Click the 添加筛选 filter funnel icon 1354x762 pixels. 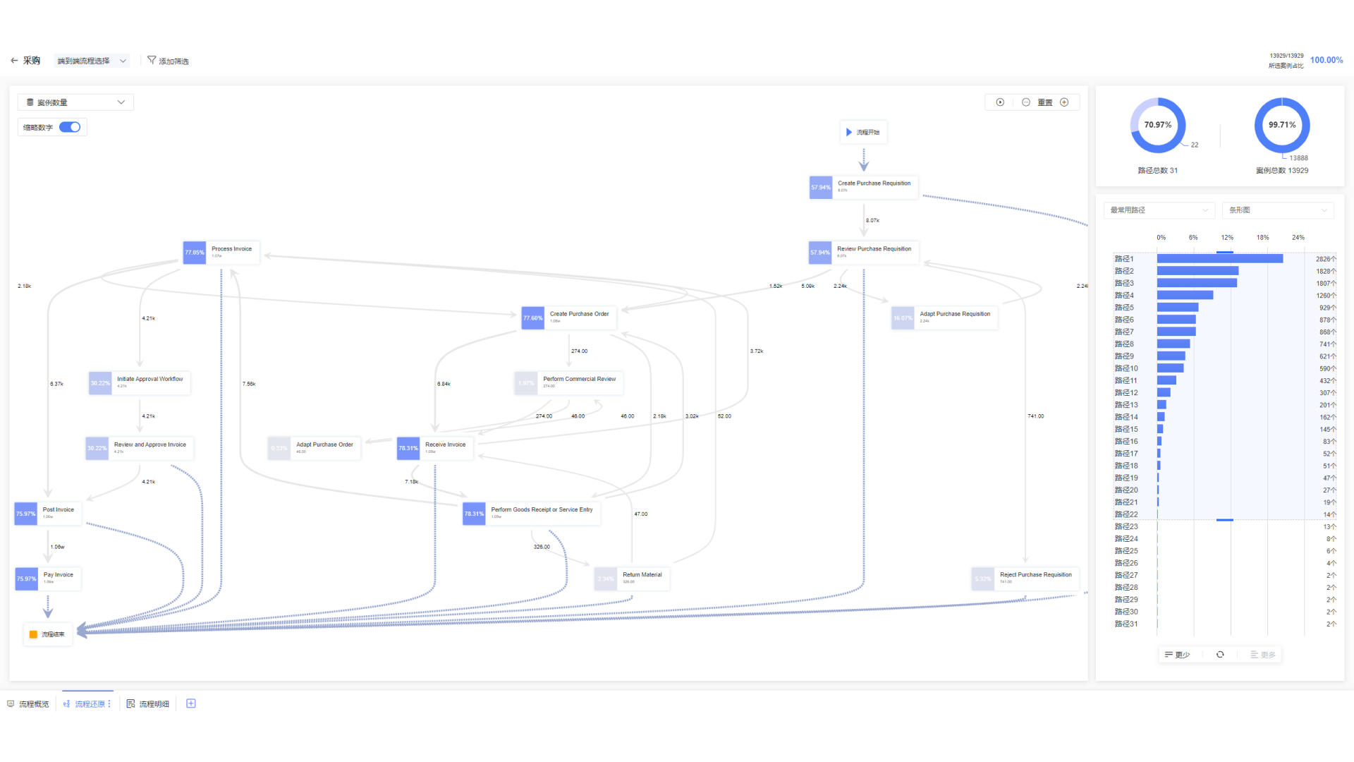[x=151, y=61]
